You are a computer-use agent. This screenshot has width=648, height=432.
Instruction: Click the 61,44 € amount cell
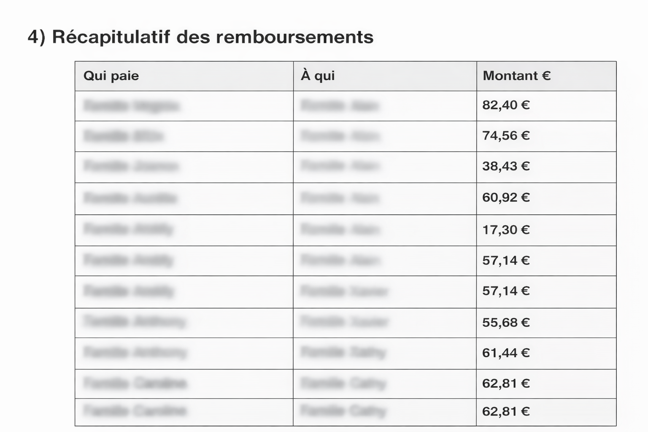(505, 353)
